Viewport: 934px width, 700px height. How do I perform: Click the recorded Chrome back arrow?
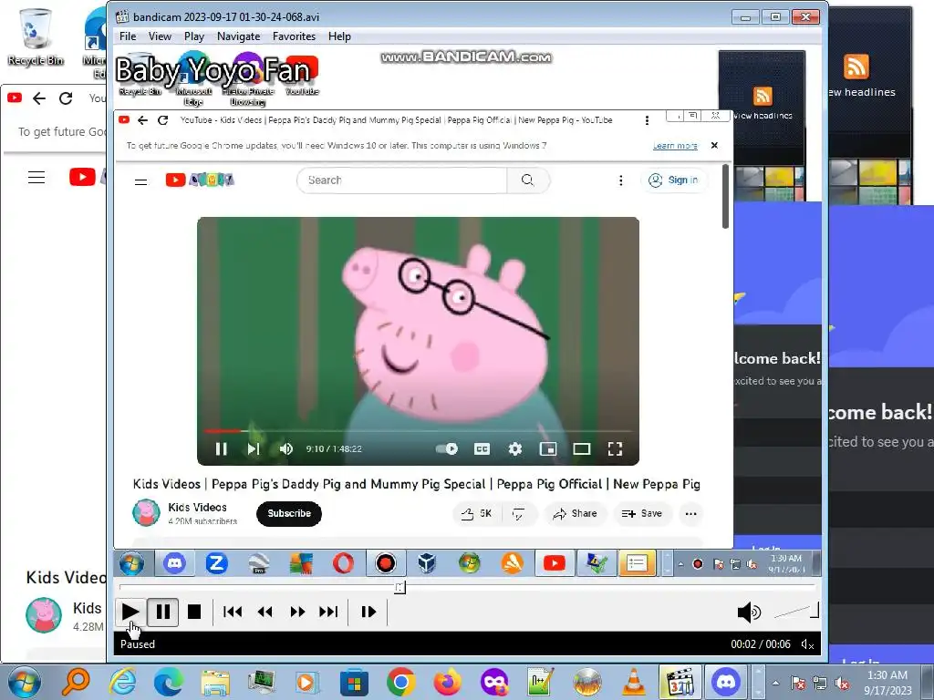(x=142, y=120)
